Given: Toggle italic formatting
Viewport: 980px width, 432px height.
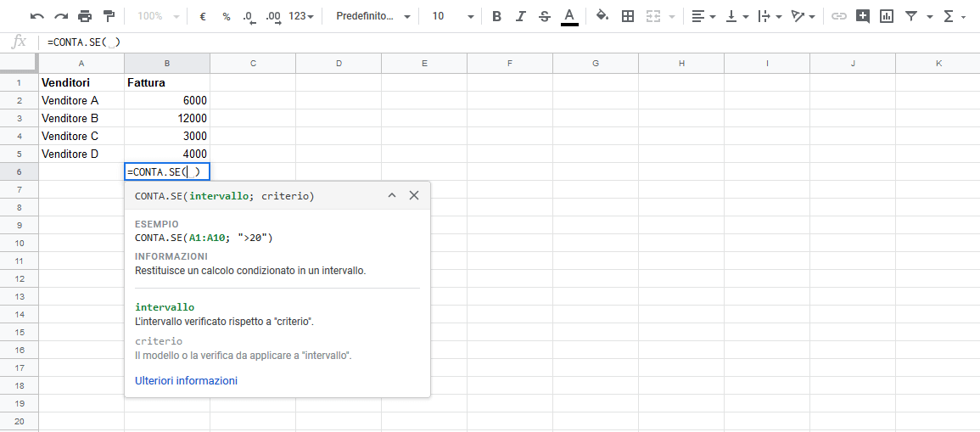Looking at the screenshot, I should [521, 16].
